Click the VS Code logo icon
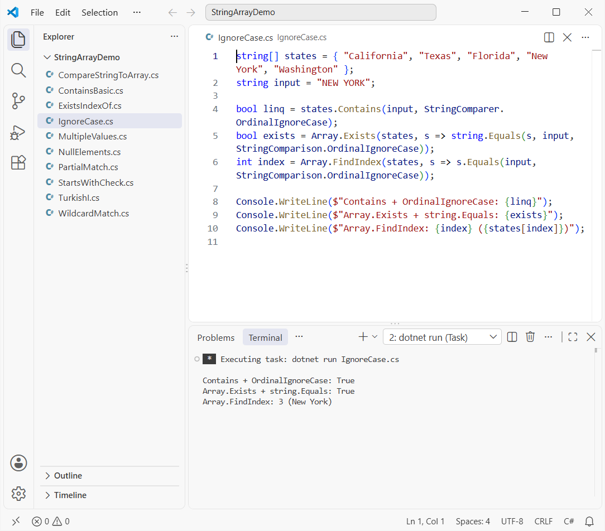This screenshot has height=531, width=605. [x=13, y=12]
